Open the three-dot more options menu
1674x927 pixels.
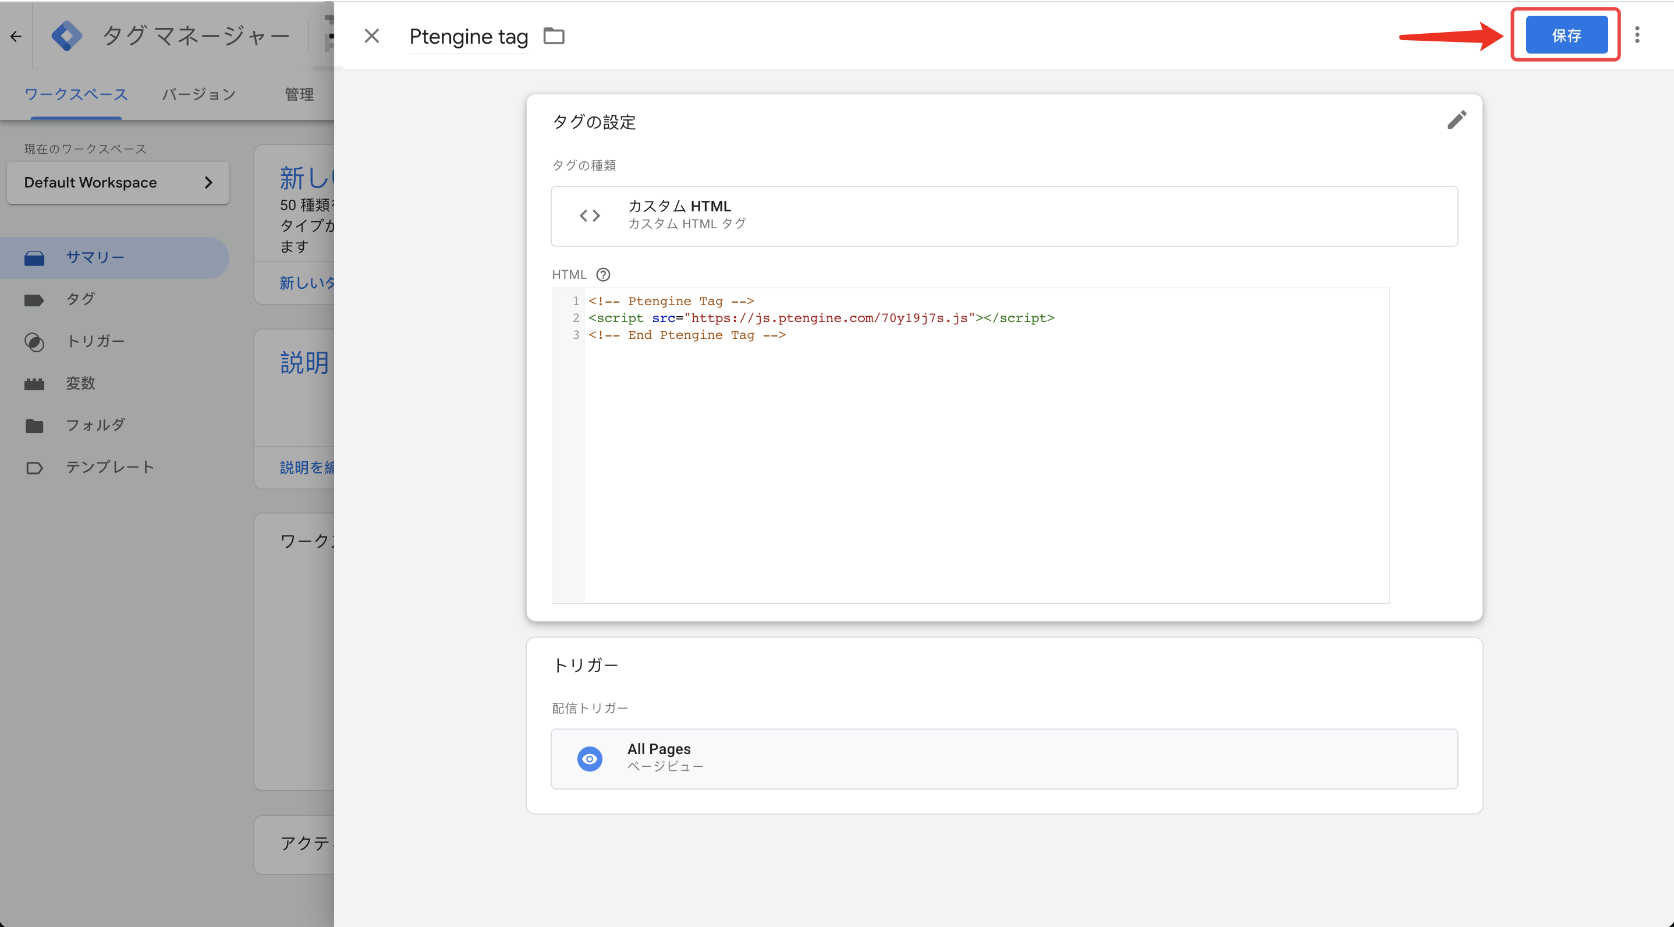(x=1637, y=35)
